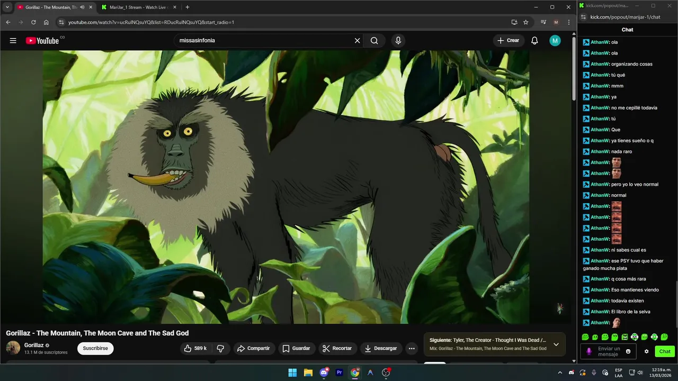Open the Windows Start menu
The image size is (678, 381).
[292, 373]
